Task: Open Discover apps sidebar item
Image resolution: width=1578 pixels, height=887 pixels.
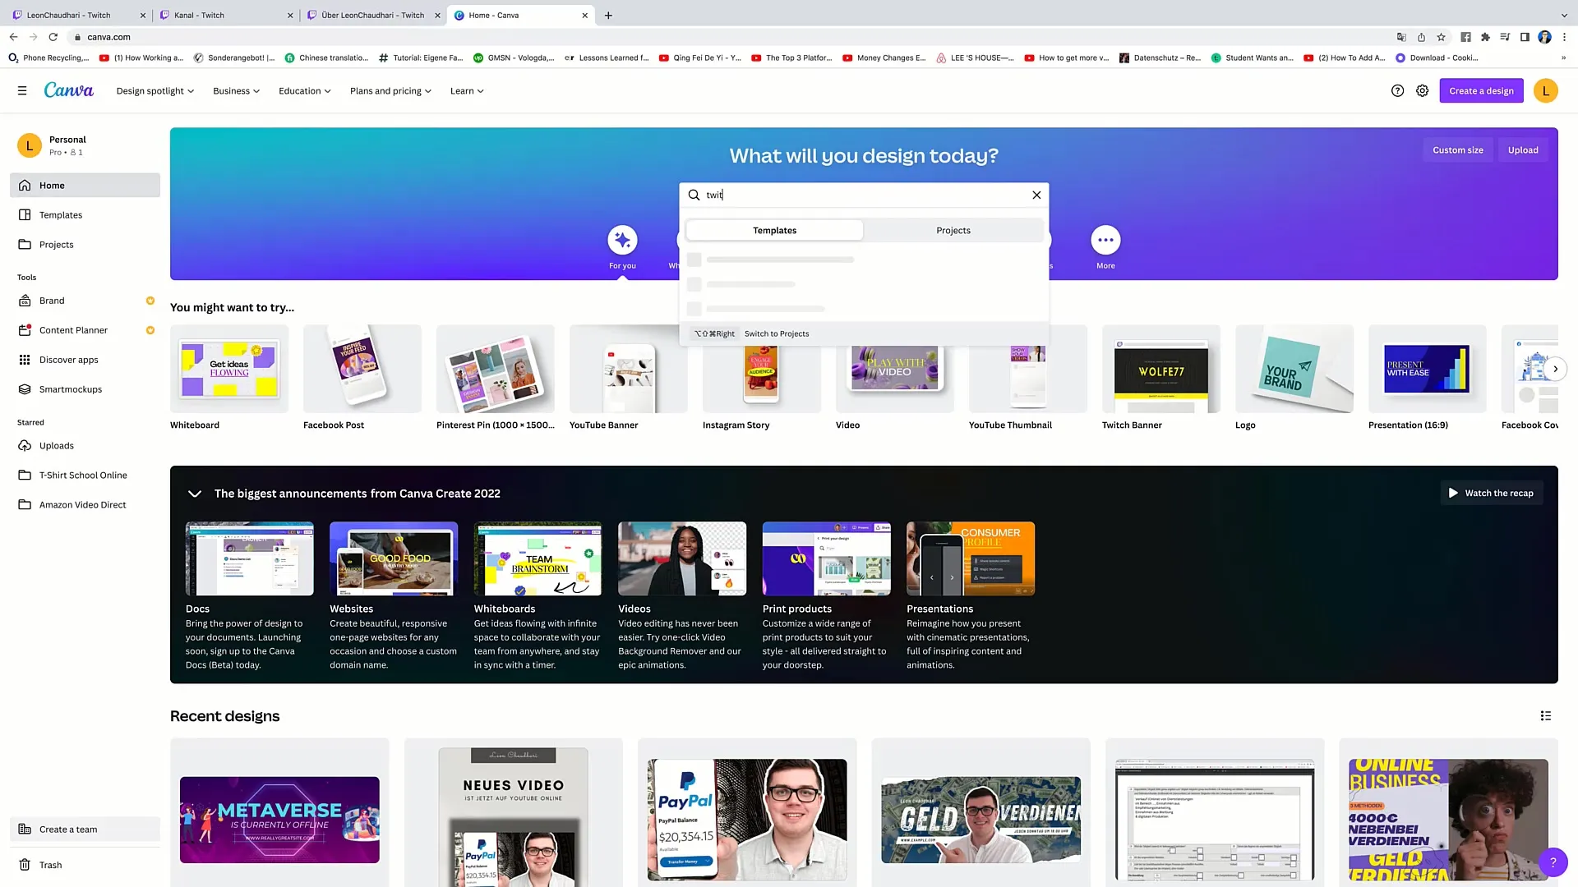Action: coord(68,358)
